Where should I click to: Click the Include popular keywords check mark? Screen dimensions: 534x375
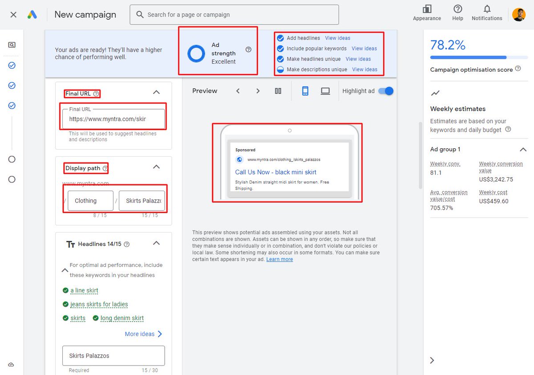[x=280, y=49]
